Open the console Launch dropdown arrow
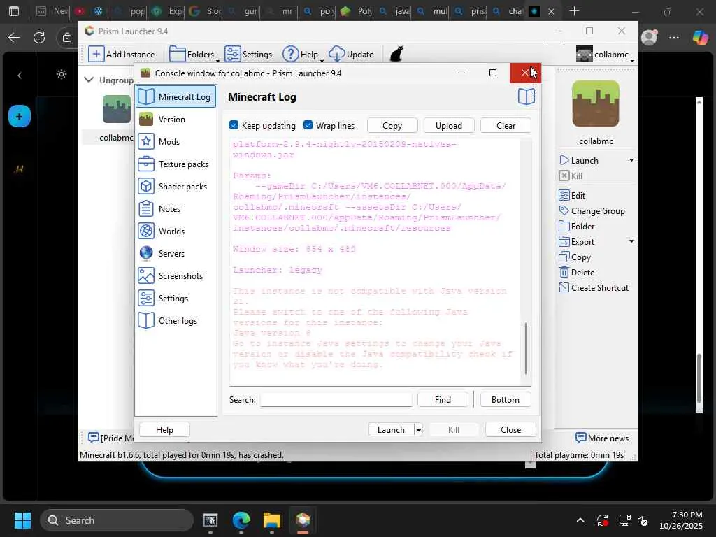Screen dimensions: 716x537 [419, 430]
